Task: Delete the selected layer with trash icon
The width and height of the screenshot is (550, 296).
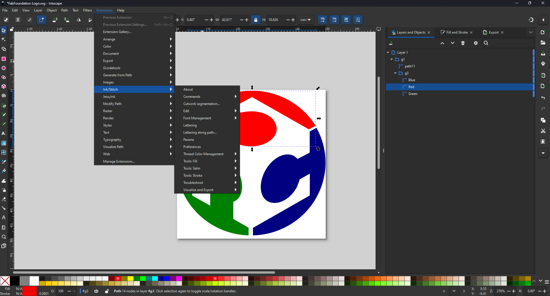Action: [x=463, y=43]
